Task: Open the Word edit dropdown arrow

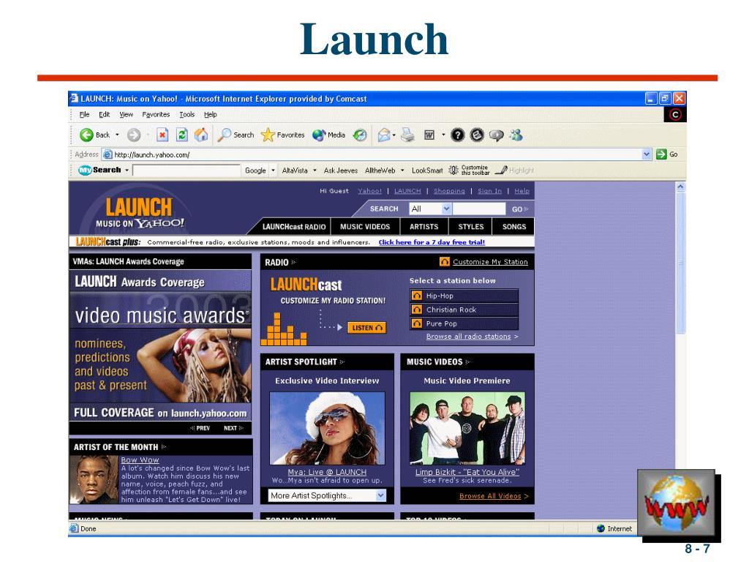Action: click(443, 135)
